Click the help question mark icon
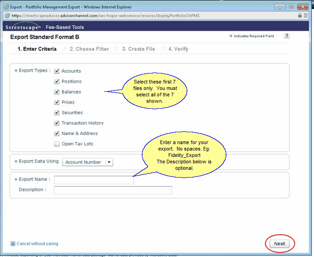The height and width of the screenshot is (257, 314). click(286, 36)
